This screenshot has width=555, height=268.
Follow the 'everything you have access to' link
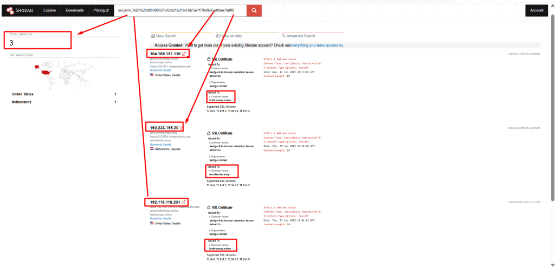[317, 45]
